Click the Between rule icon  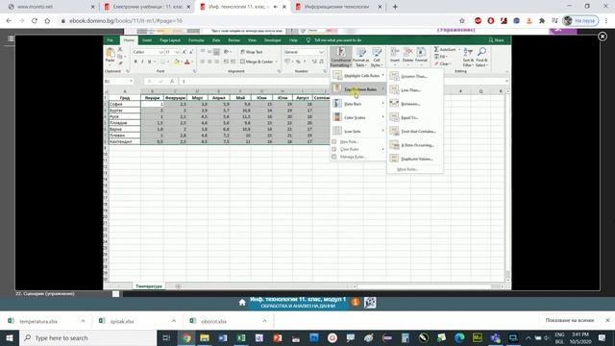click(394, 104)
